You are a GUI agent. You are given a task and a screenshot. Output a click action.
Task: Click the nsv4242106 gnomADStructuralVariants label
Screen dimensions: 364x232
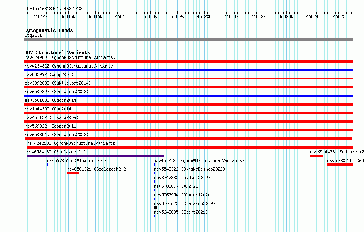coord(72,143)
